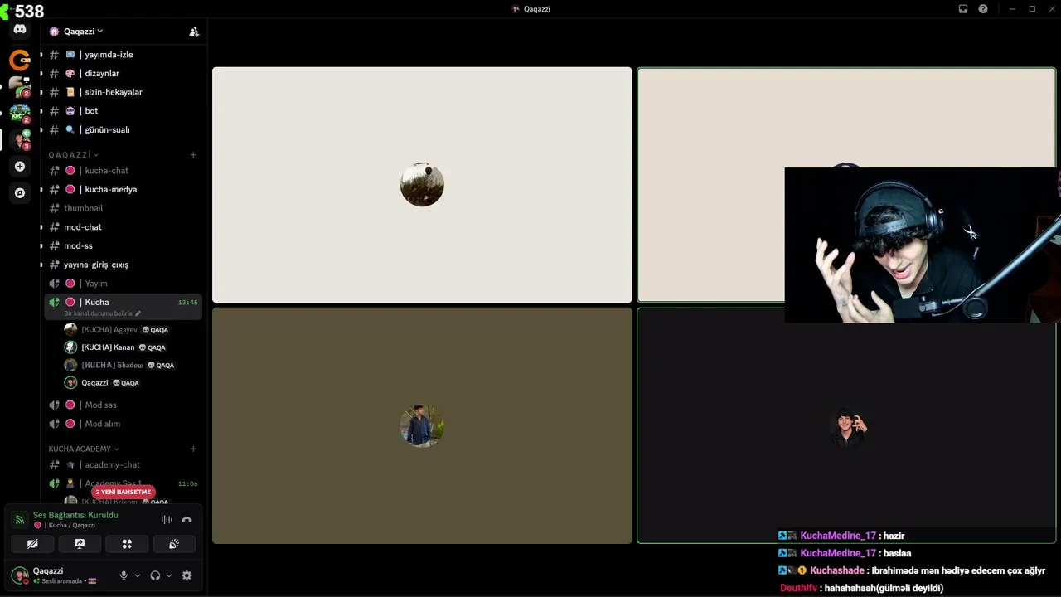Open the dizaynlar channel
Image resolution: width=1061 pixels, height=597 pixels.
coord(123,73)
